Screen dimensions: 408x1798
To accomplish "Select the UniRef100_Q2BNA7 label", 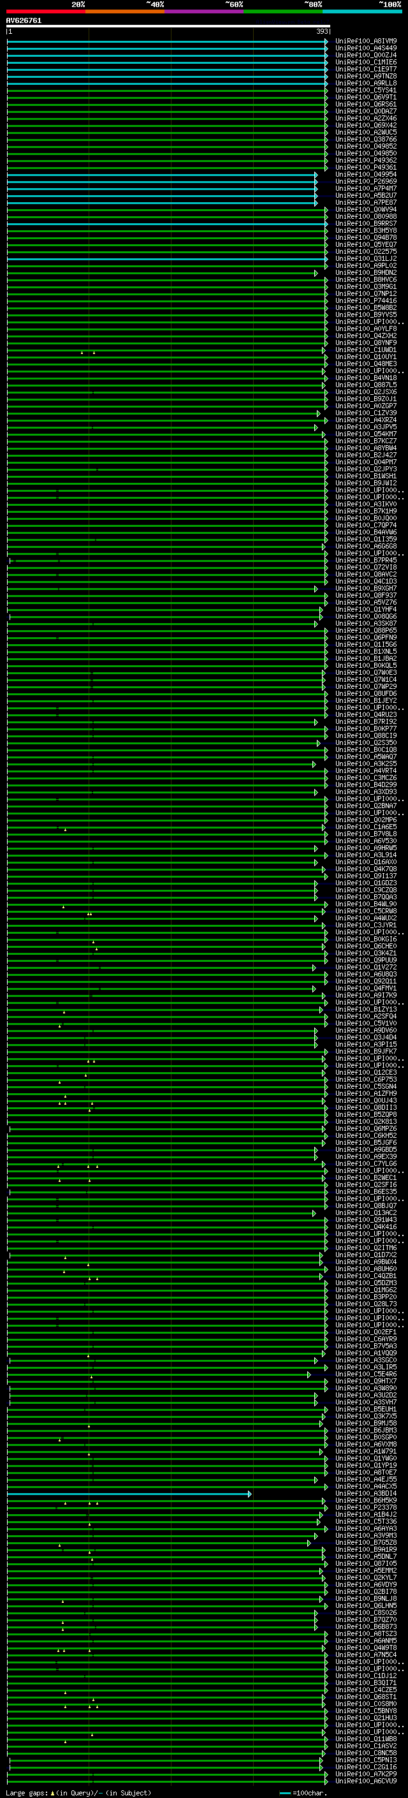I will 366,806.
